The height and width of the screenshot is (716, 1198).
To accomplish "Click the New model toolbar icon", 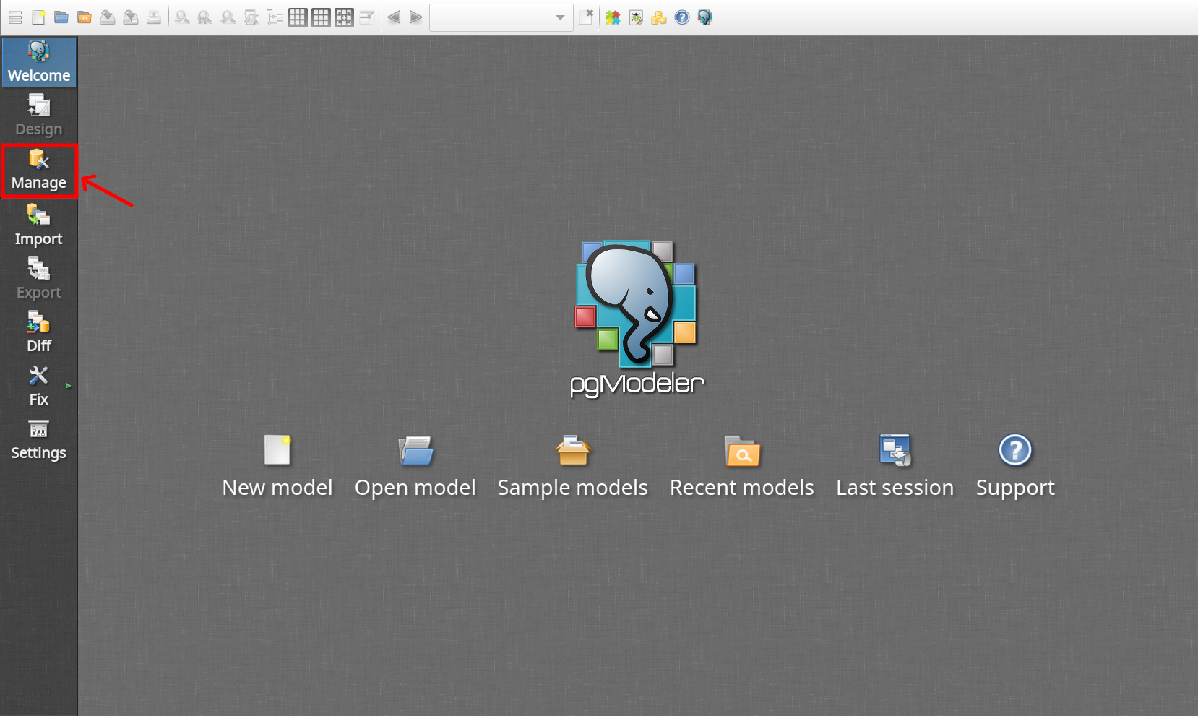I will point(38,17).
